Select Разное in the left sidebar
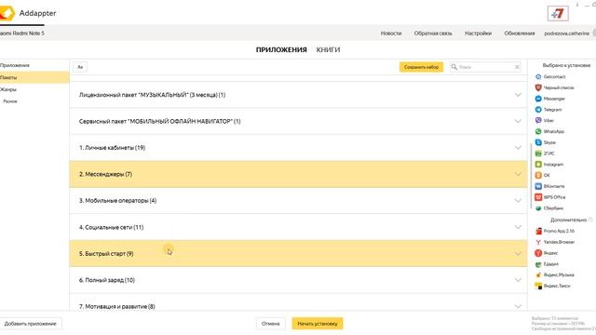The height and width of the screenshot is (335, 596). point(10,101)
